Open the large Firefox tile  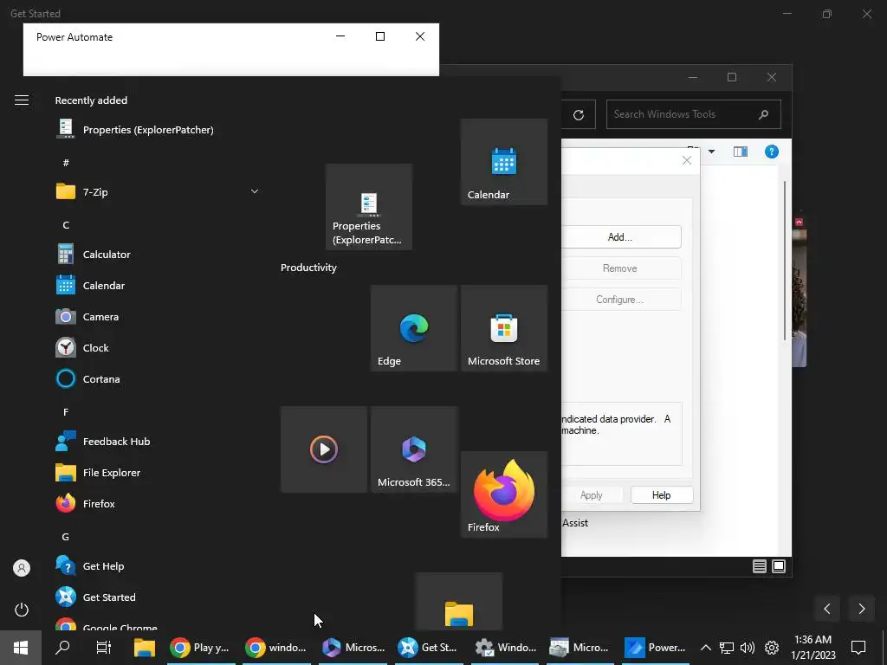[504, 494]
